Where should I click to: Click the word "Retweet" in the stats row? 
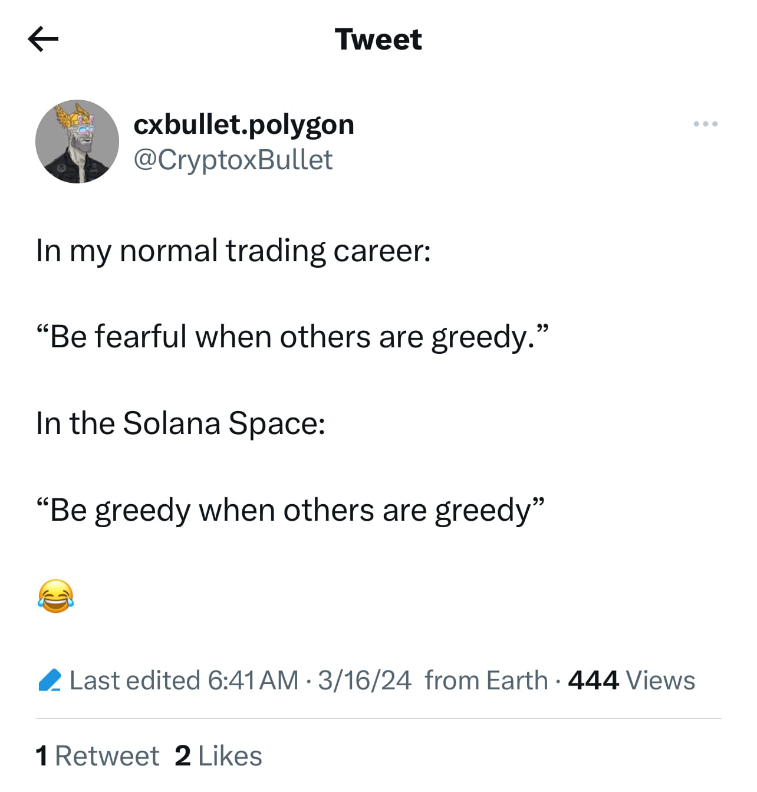click(107, 756)
